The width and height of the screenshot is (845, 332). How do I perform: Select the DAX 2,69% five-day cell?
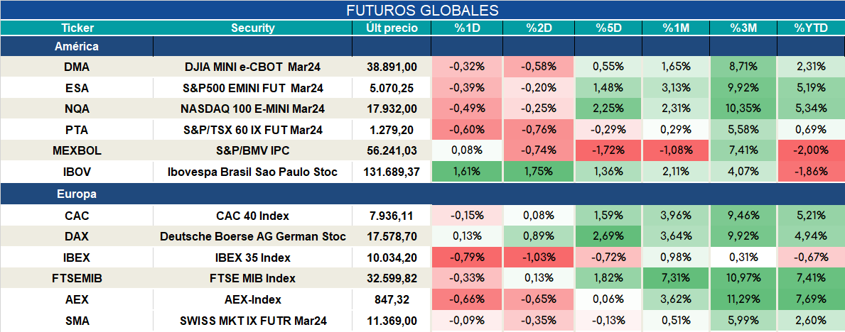click(608, 237)
